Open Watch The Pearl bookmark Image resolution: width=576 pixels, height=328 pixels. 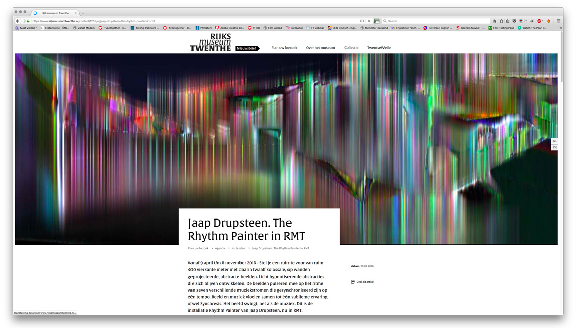coord(532,28)
